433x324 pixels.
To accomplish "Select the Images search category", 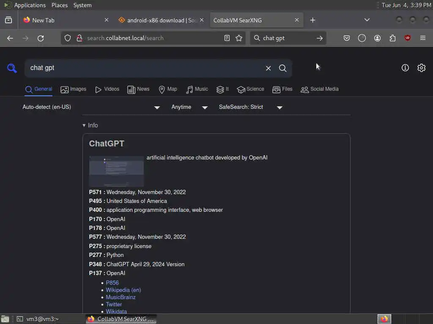I will 73,89.
